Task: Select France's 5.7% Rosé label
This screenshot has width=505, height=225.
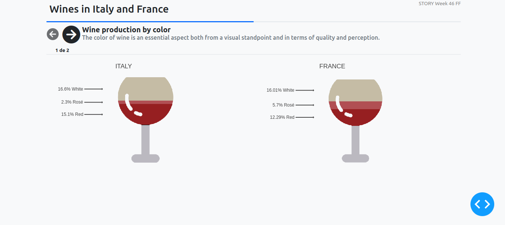Action: coord(283,105)
